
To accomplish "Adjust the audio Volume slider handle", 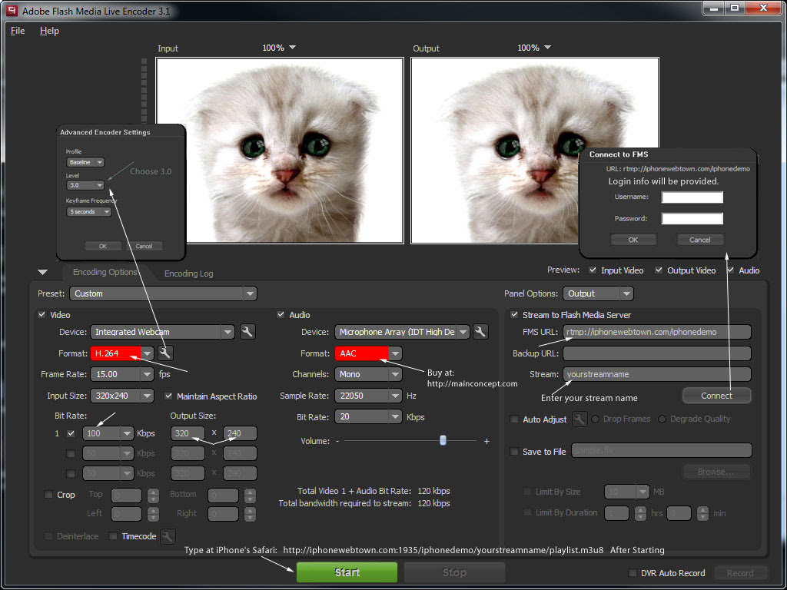I will [443, 440].
